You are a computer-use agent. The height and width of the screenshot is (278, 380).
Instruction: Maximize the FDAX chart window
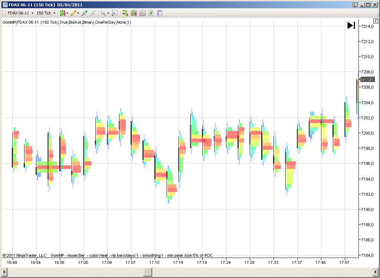368,5
